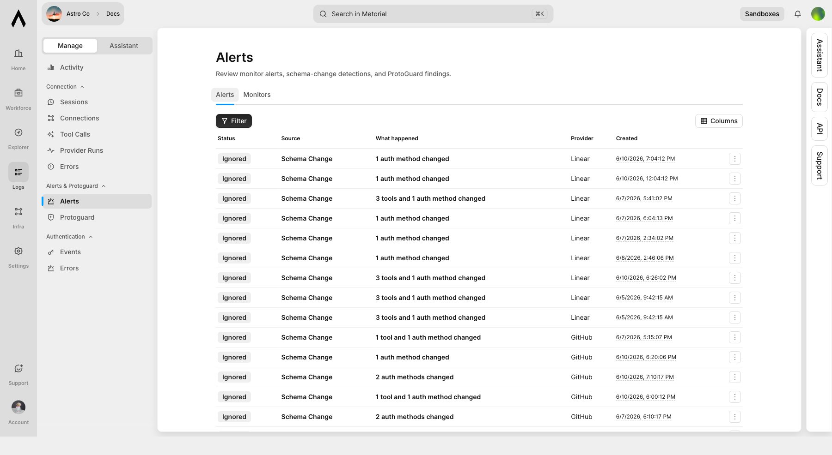The image size is (832, 455).
Task: Collapse the Authentication section
Action: point(69,237)
